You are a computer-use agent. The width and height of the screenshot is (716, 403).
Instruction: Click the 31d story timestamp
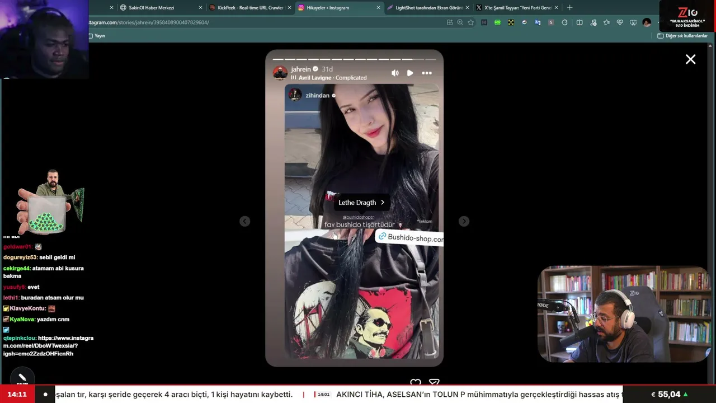pos(327,69)
